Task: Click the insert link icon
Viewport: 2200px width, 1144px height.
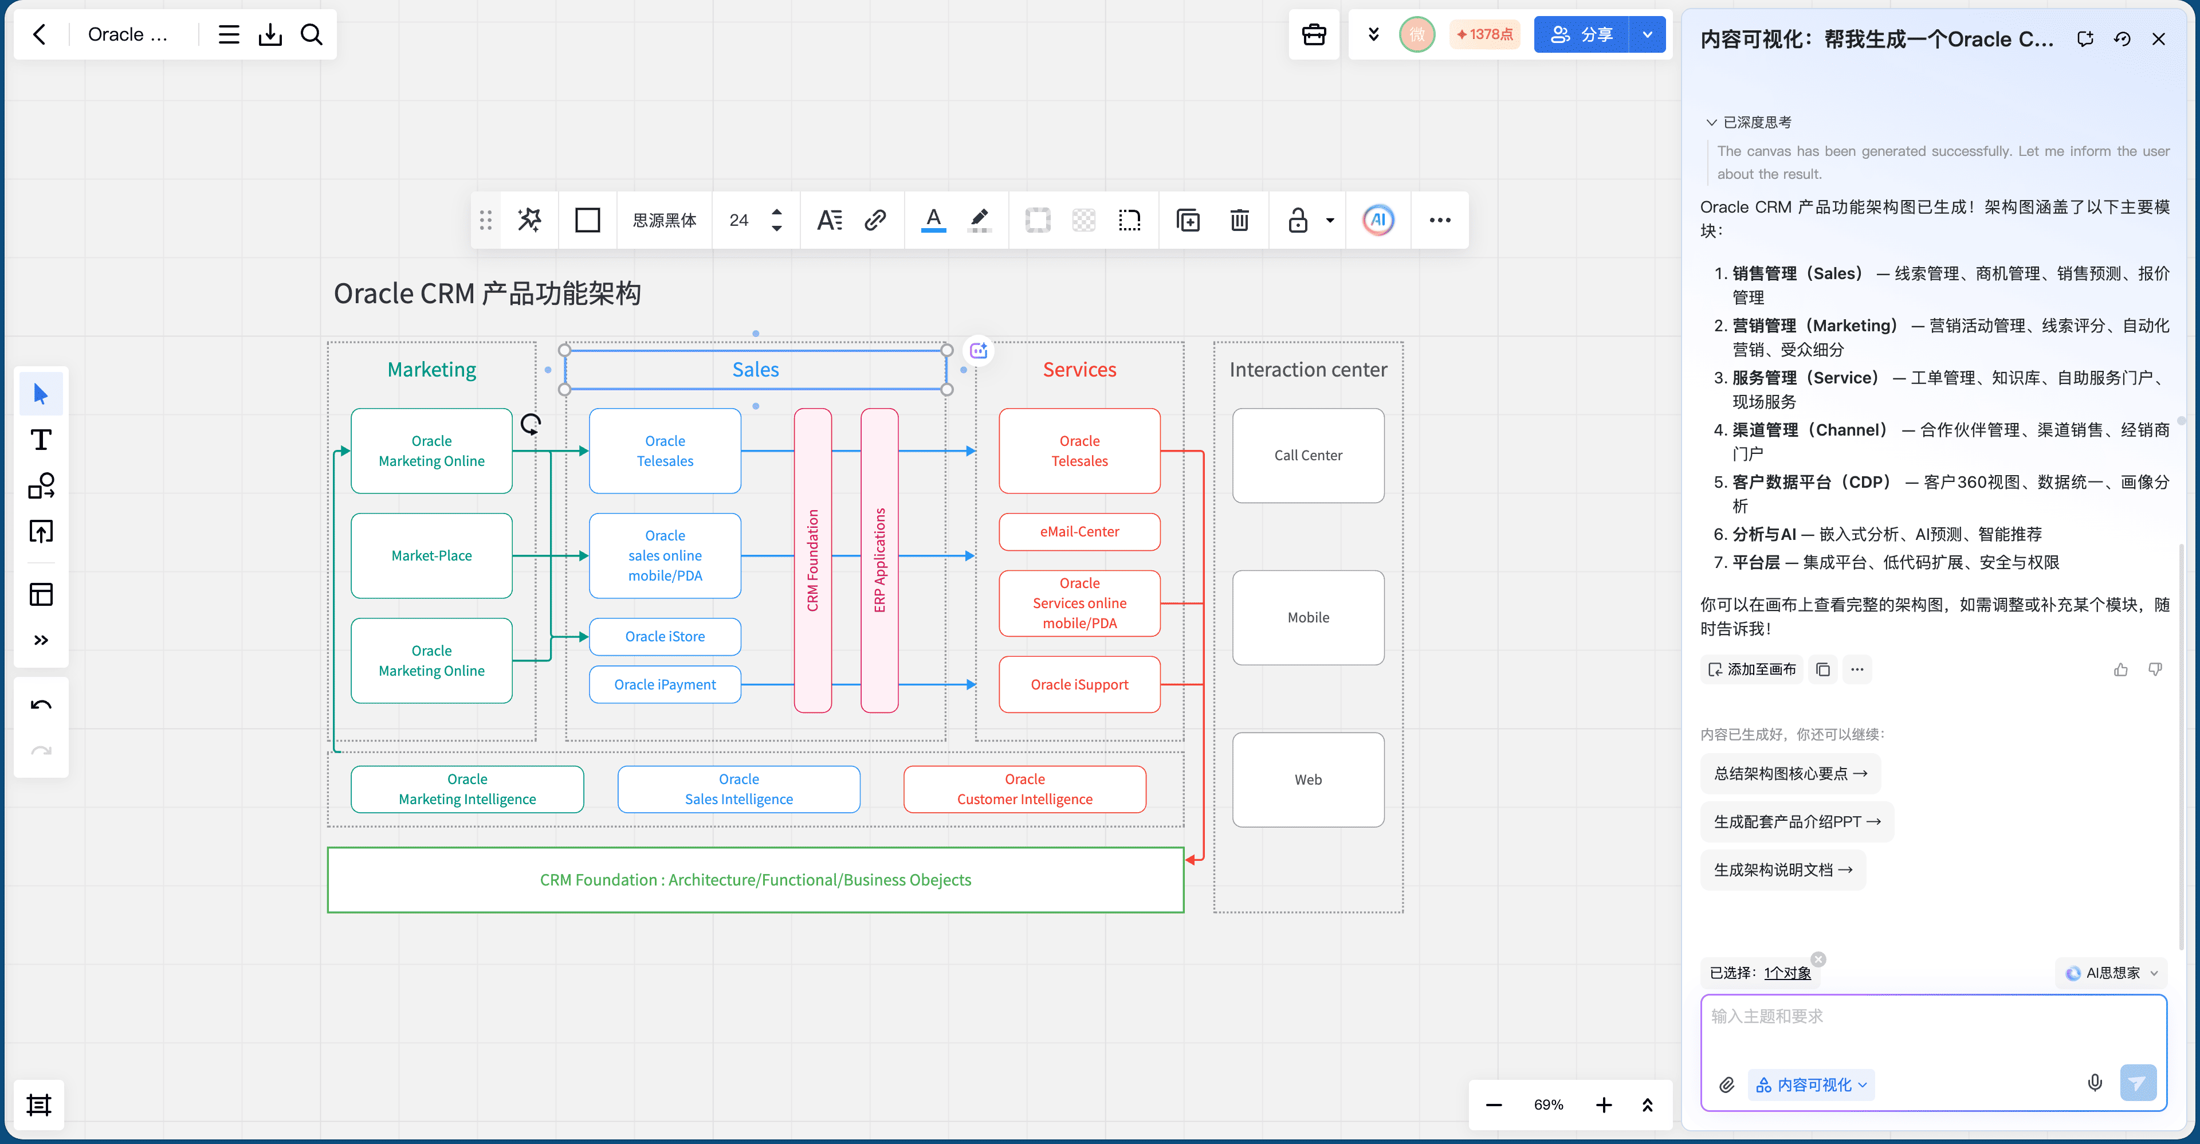Action: (x=875, y=221)
